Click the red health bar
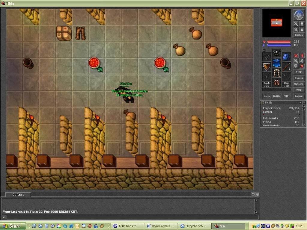Image resolution: width=307 pixels, height=230 pixels. (x=279, y=42)
